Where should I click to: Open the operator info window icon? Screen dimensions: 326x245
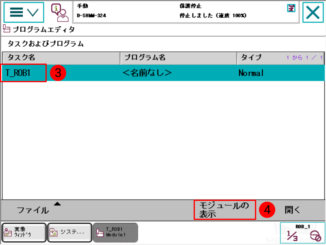tap(60, 13)
